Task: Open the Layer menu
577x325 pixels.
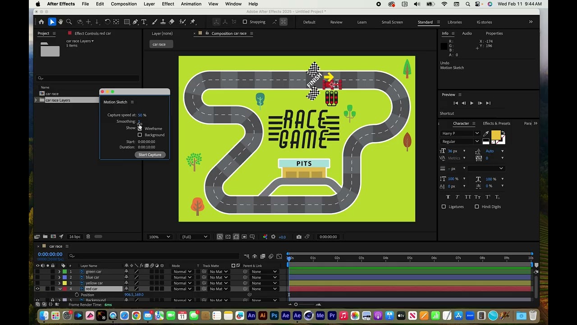Action: coord(149,4)
